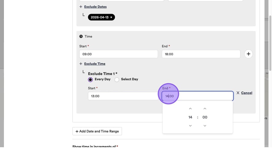
Task: Open the Exclude Time link
Action: 95,64
